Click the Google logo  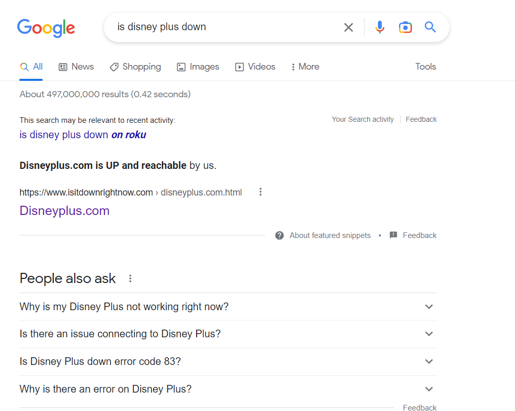(x=46, y=28)
